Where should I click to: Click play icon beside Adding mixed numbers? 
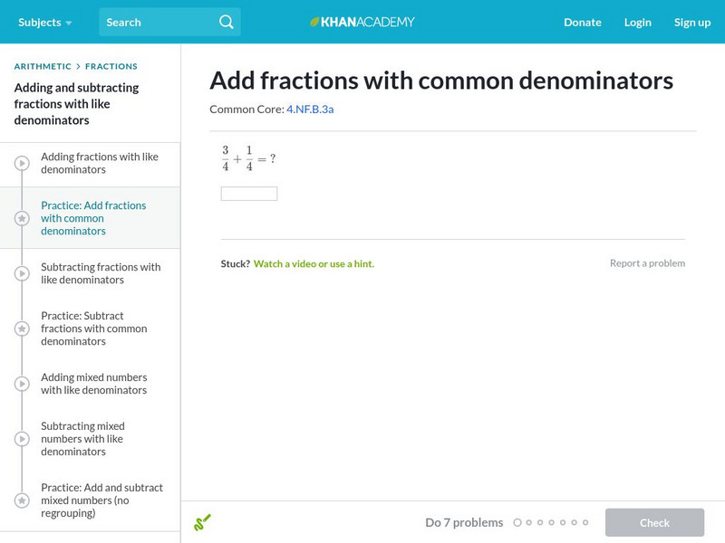click(22, 384)
